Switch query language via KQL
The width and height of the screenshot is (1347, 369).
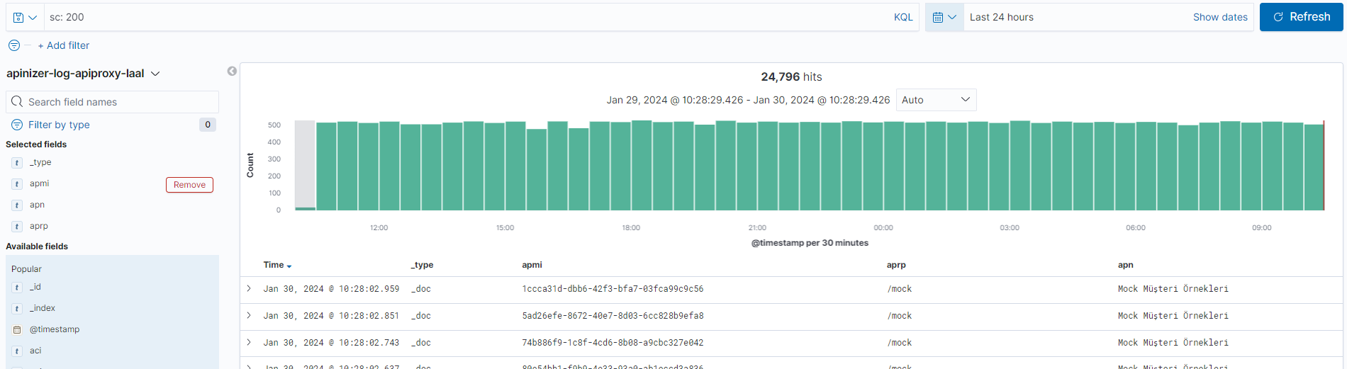pos(903,17)
